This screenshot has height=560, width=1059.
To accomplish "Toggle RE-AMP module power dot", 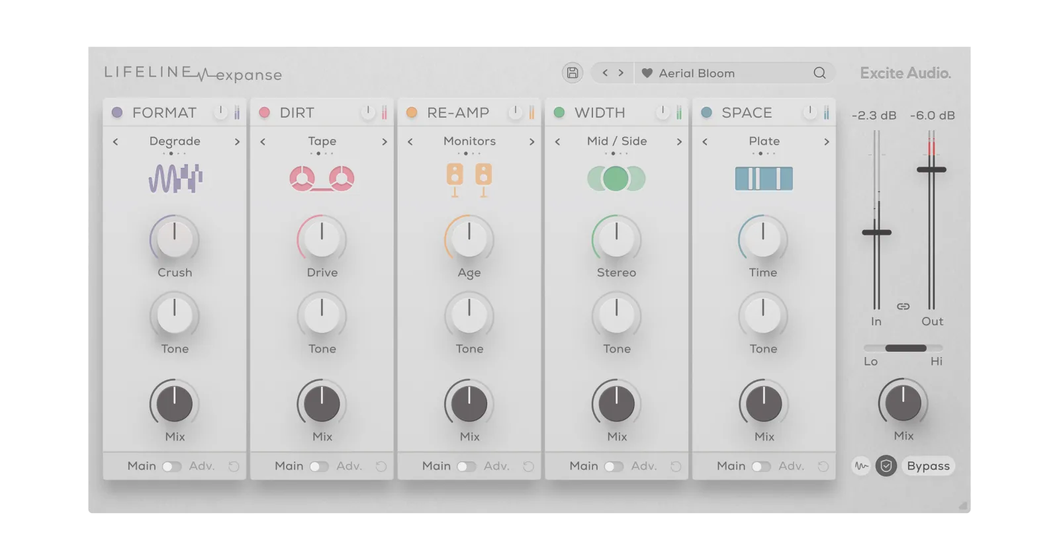I will (x=412, y=112).
